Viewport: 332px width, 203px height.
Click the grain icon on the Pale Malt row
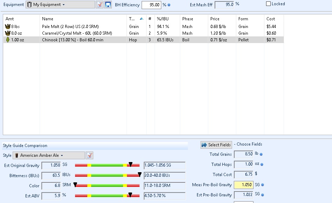pyautogui.click(x=8, y=27)
